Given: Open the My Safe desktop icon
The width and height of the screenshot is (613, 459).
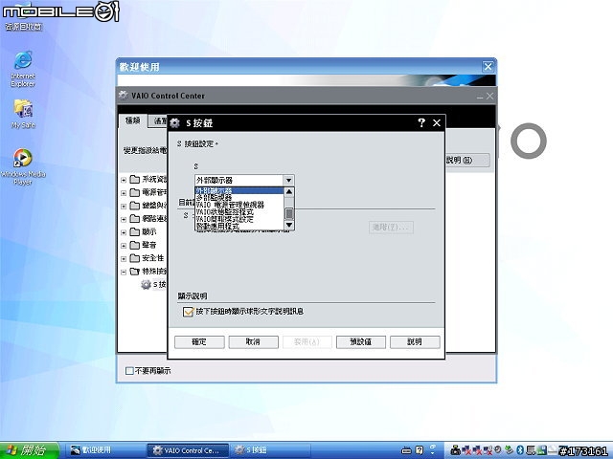Looking at the screenshot, I should [23, 114].
